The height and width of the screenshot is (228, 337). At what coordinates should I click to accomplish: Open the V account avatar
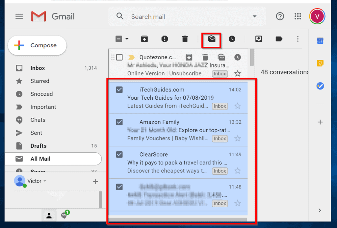tap(317, 16)
